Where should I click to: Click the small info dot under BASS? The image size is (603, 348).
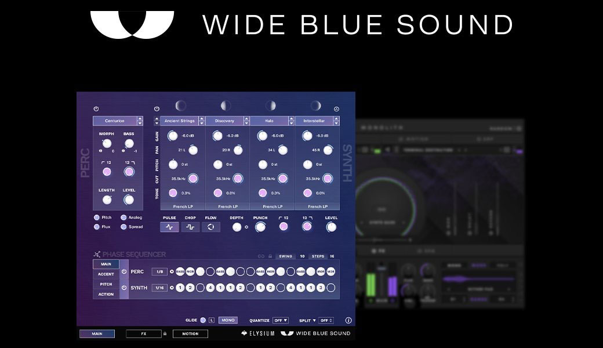click(x=123, y=151)
